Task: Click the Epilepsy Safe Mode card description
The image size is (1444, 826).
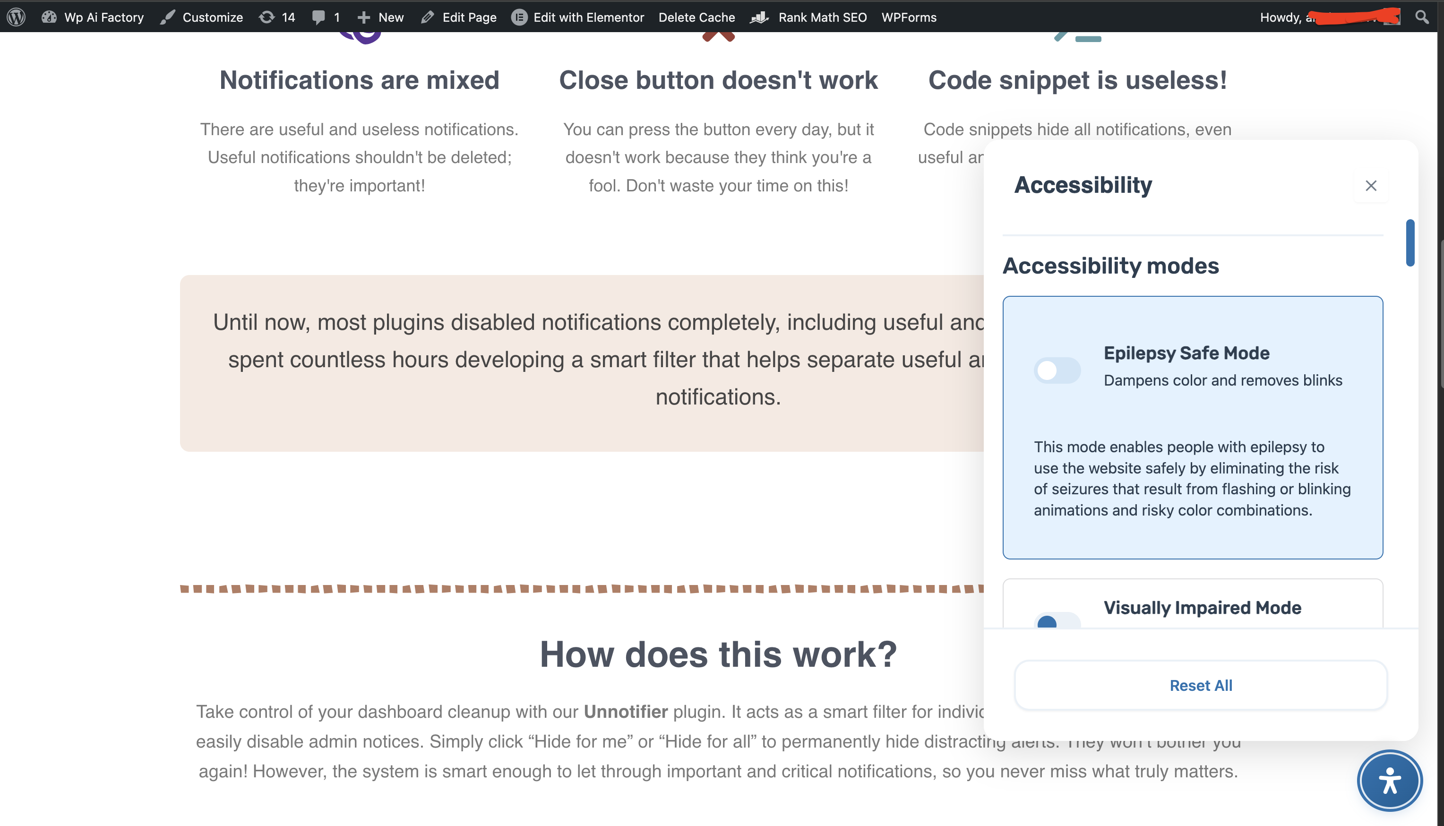Action: 1192,478
